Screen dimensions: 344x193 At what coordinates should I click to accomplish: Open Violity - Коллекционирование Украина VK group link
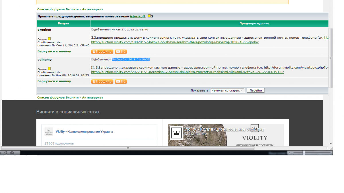click(x=84, y=132)
